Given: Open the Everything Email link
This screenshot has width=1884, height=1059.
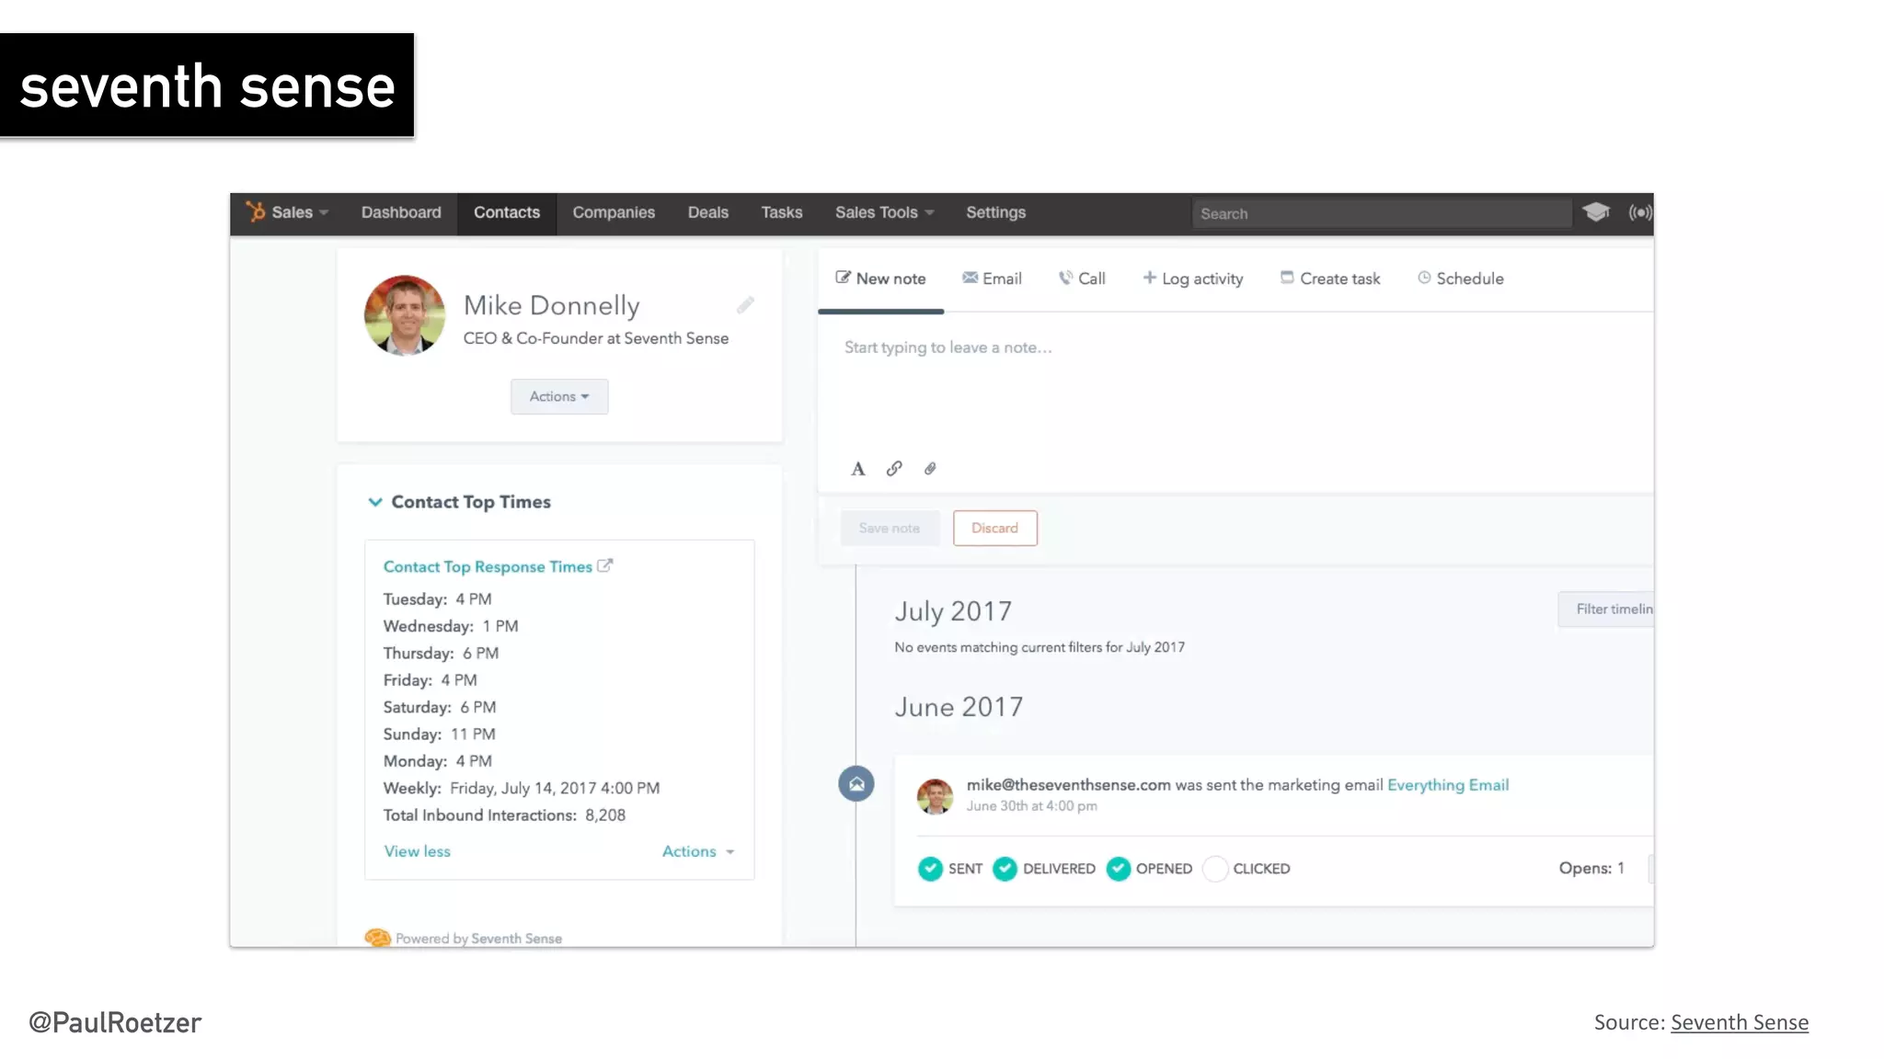Looking at the screenshot, I should [x=1447, y=785].
